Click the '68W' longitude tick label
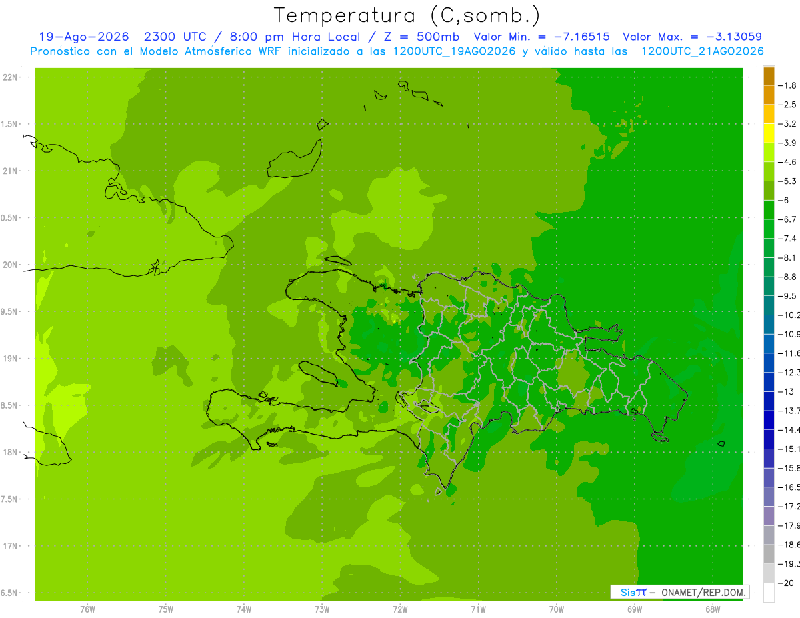 [x=712, y=609]
